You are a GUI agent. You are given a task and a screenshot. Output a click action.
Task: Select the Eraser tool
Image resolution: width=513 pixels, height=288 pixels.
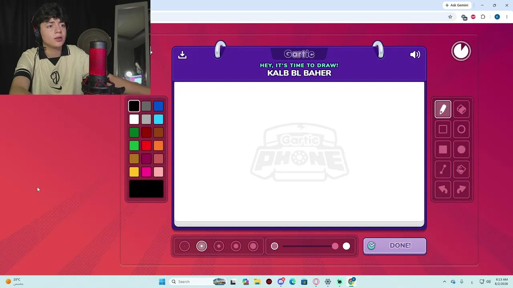(461, 110)
